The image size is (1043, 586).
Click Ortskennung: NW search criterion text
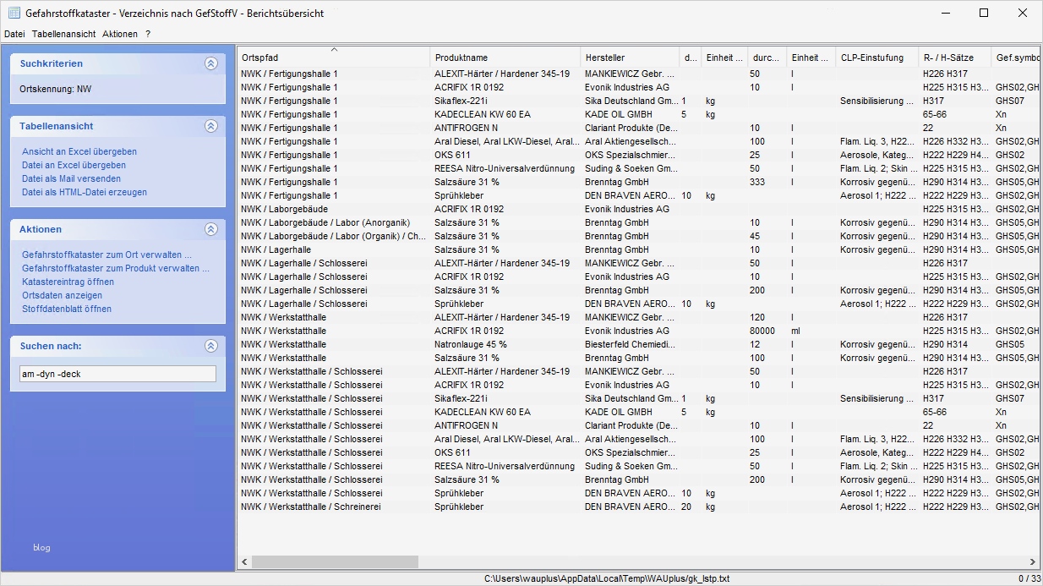tap(56, 89)
